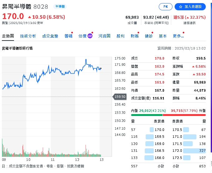
Task: Select the 走勢圖 tab
Action: [8, 36]
